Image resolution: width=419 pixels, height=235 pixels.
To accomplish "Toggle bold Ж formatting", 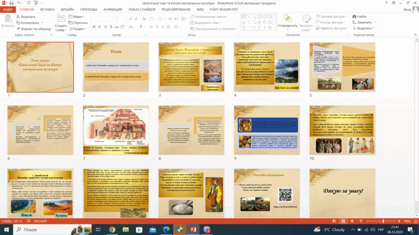I will [94, 27].
